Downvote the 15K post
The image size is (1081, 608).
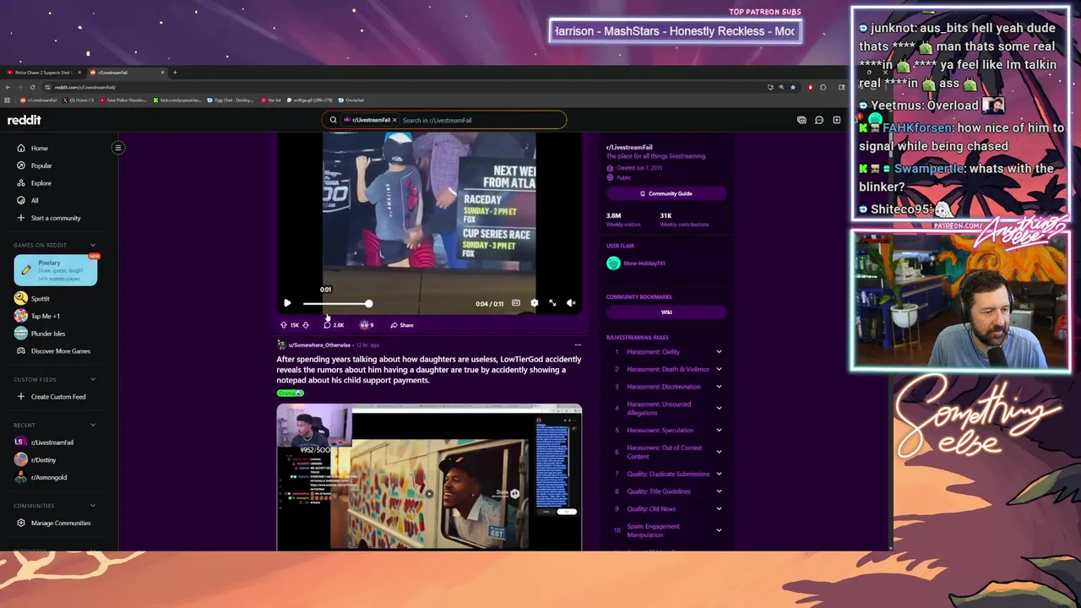[x=306, y=325]
